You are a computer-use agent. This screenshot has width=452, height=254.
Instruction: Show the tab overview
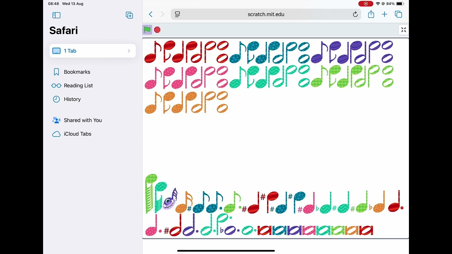pos(398,14)
